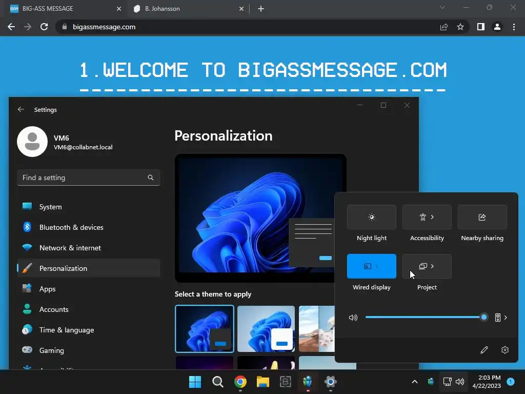The height and width of the screenshot is (394, 525).
Task: Set volume slider to maximum thumb
Action: pos(484,317)
